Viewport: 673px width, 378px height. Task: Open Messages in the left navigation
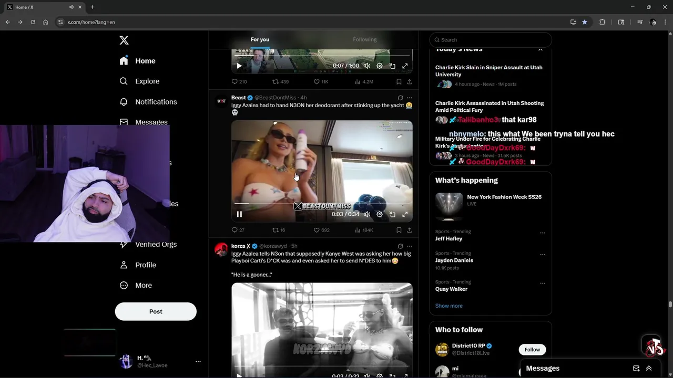click(143, 122)
